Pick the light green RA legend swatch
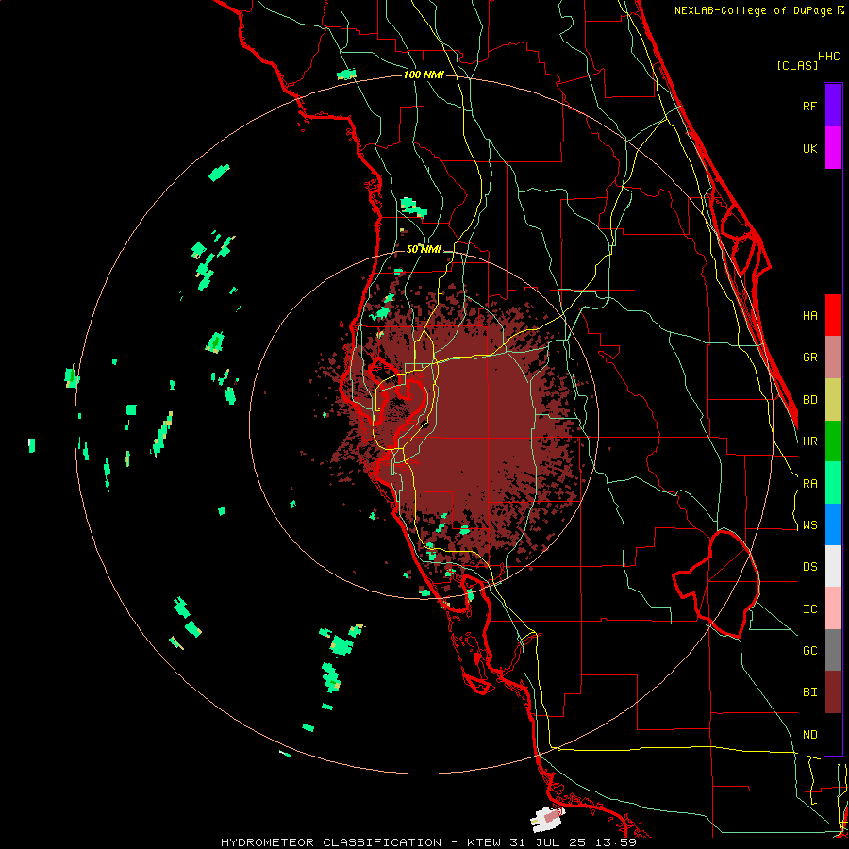Viewport: 849px width, 849px height. pyautogui.click(x=833, y=483)
